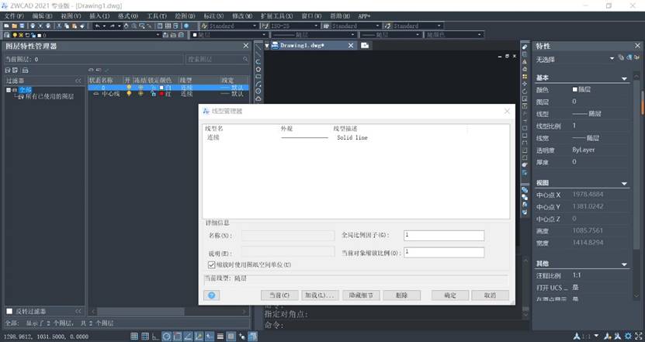Screen dimensions: 645x342
Task: Click the help icon in linetype manager
Action: tap(210, 295)
